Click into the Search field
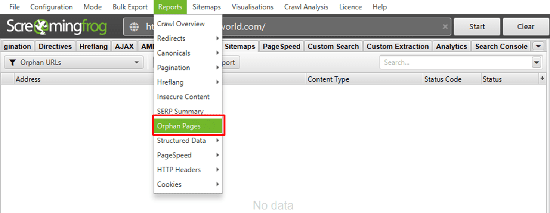This screenshot has width=550, height=213. tap(456, 62)
